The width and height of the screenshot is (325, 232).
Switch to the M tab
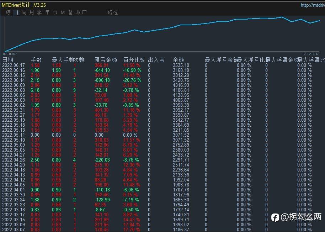[x=63, y=12]
